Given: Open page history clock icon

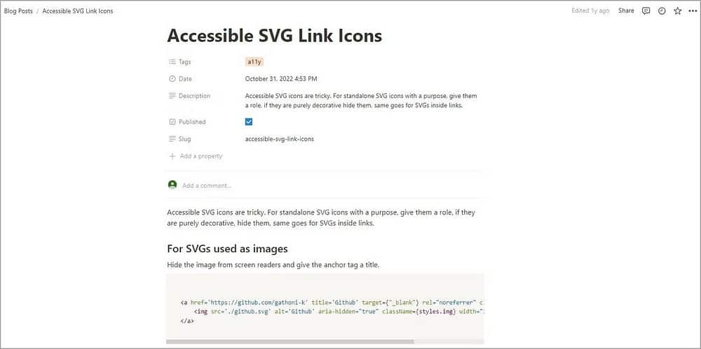Looking at the screenshot, I should (x=662, y=11).
